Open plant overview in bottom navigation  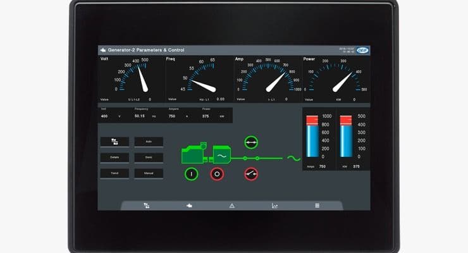(147, 206)
